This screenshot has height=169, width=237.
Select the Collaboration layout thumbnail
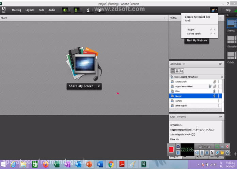tap(232, 55)
